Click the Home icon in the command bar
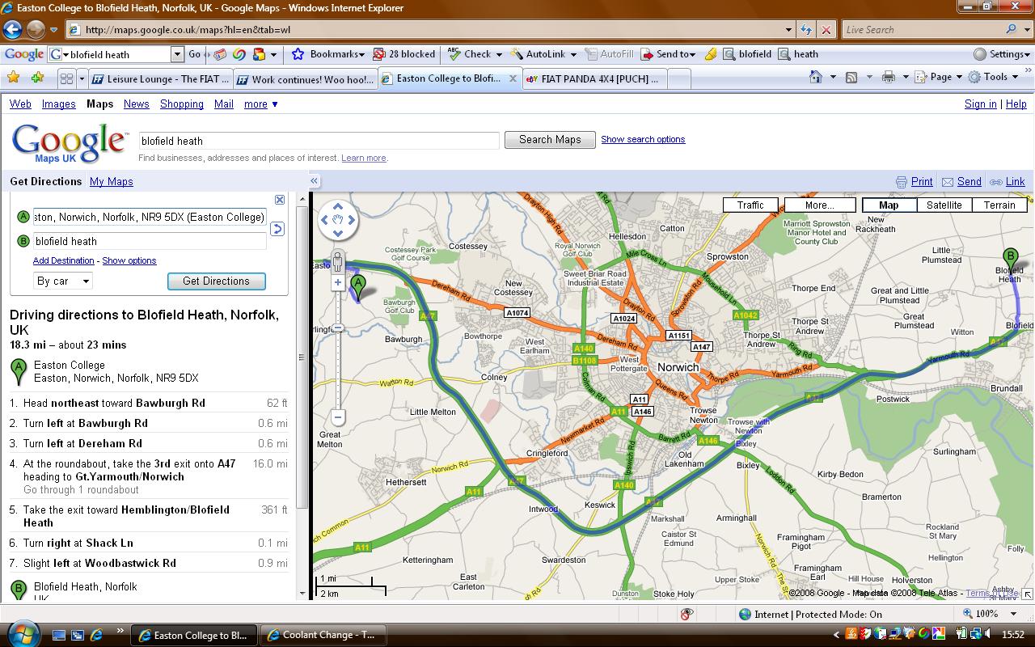 (x=816, y=77)
